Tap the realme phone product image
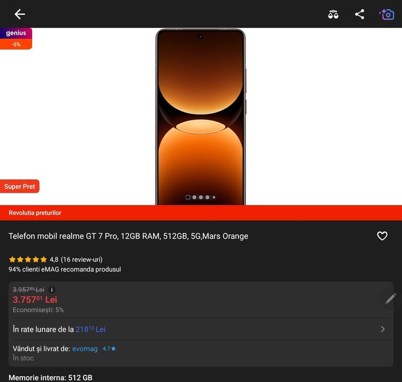The height and width of the screenshot is (382, 402). click(201, 115)
